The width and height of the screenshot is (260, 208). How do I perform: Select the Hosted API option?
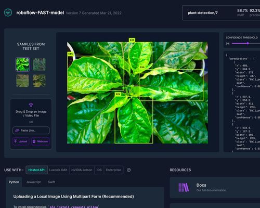[36, 170]
